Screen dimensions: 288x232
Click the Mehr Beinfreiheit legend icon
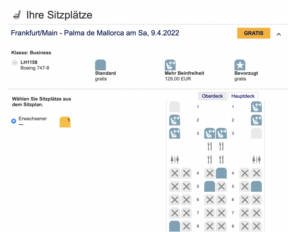tap(170, 65)
